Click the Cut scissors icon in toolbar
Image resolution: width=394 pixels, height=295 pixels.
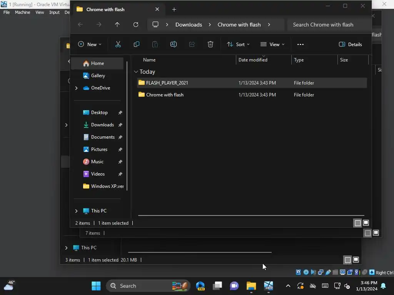coord(118,45)
